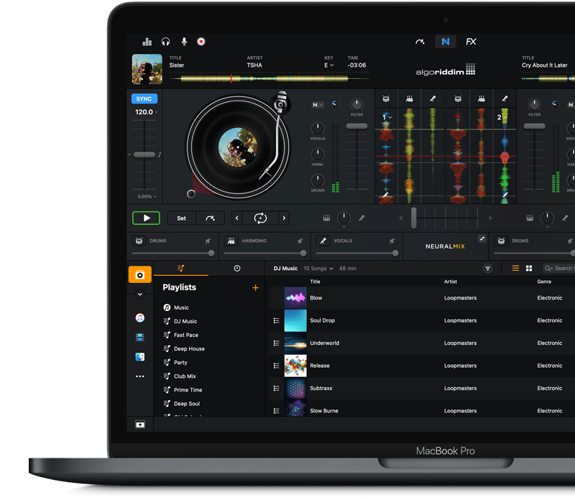The height and width of the screenshot is (500, 575).
Task: Open the headphones pre-cueing settings
Action: click(166, 42)
